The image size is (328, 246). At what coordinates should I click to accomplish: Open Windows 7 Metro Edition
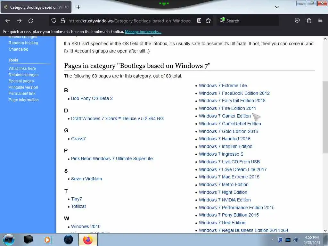point(224,184)
